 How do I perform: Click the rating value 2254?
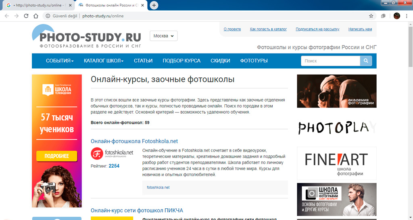[x=114, y=166]
